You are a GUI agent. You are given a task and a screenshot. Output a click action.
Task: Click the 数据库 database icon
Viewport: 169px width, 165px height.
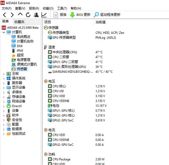click(9, 129)
